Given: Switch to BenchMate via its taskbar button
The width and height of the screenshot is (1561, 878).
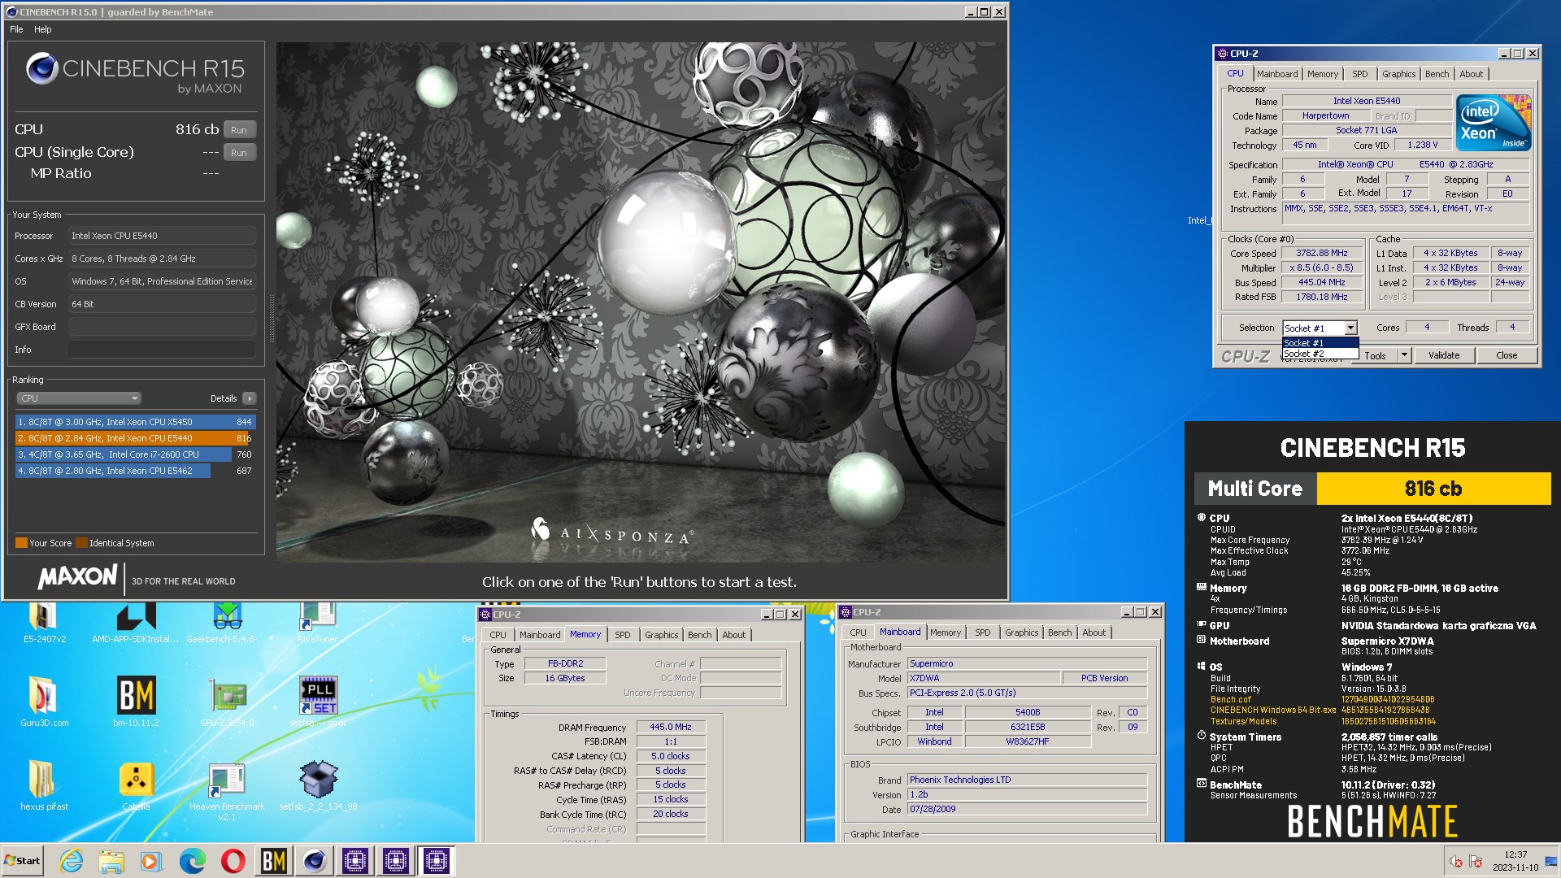Looking at the screenshot, I should 273,861.
